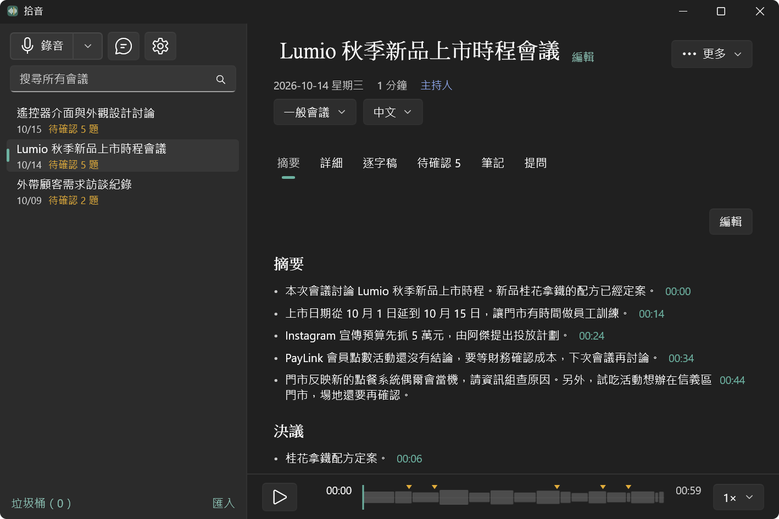The height and width of the screenshot is (519, 779).
Task: Switch to the 詳細 tab
Action: coord(331,163)
